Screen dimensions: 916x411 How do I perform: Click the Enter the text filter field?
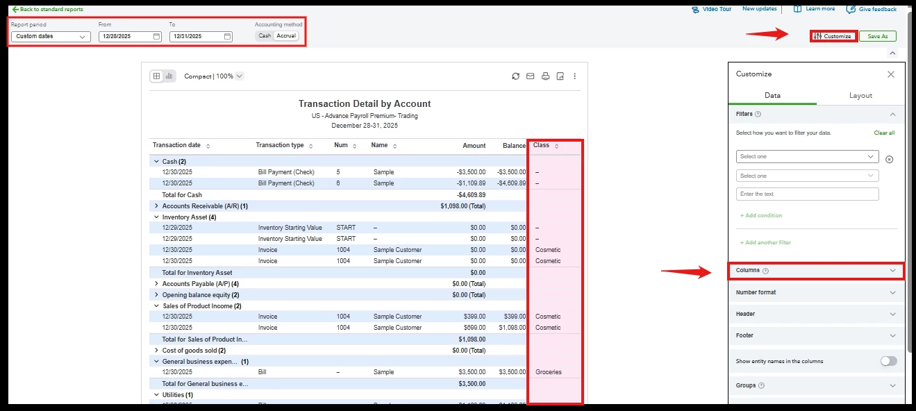(x=807, y=194)
